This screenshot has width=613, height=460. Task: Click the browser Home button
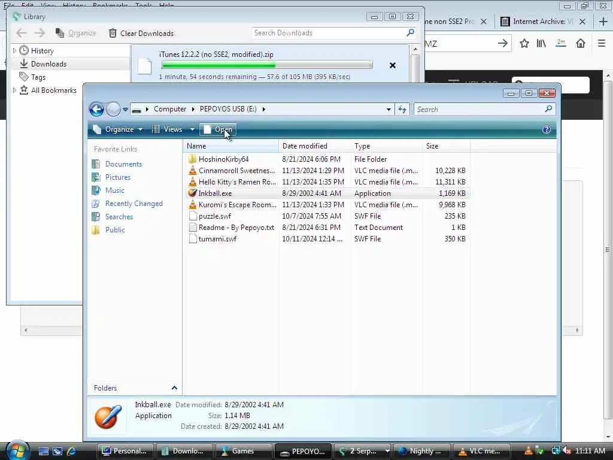pos(581,43)
